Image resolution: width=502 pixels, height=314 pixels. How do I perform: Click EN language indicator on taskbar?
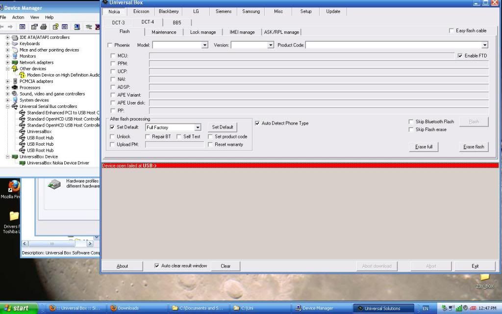[425, 309]
